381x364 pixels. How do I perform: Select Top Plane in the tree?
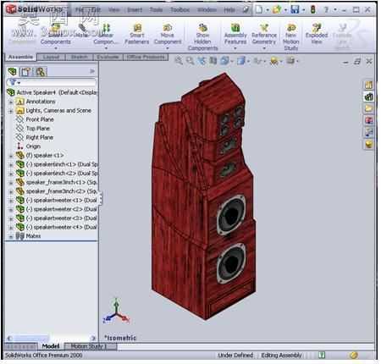click(x=38, y=129)
